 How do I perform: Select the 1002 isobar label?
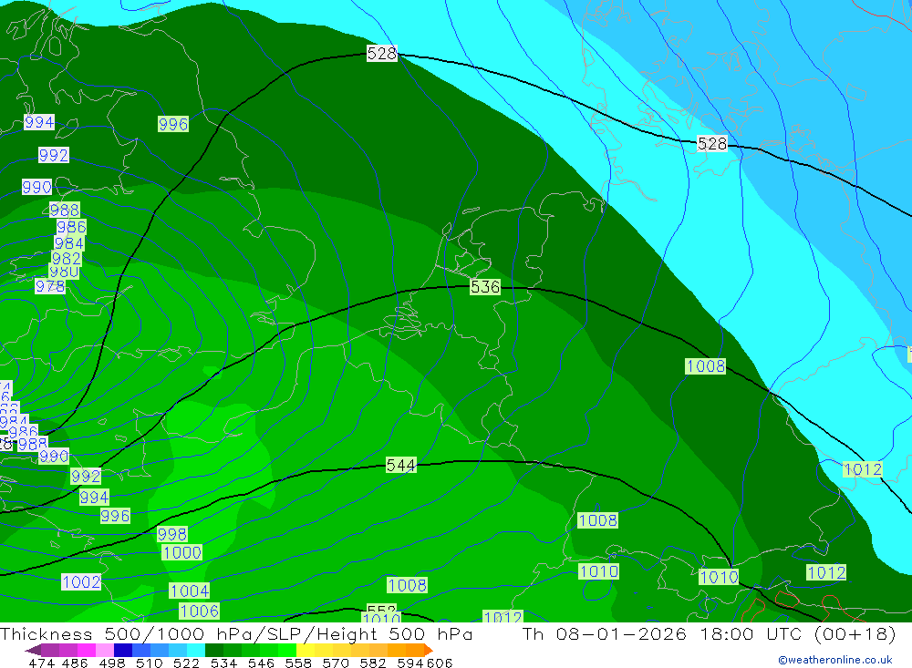pyautogui.click(x=81, y=581)
